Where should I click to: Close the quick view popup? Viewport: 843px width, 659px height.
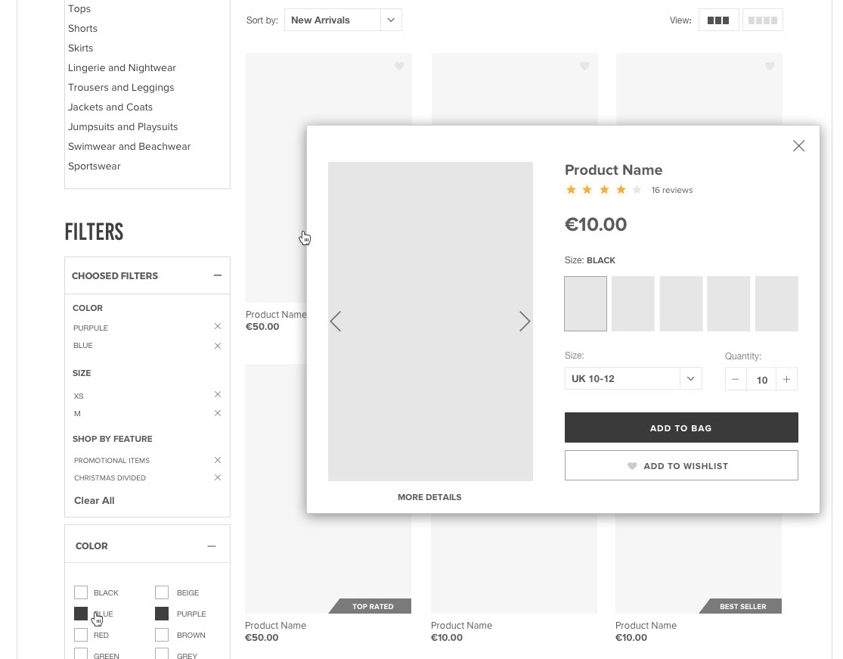pos(799,146)
